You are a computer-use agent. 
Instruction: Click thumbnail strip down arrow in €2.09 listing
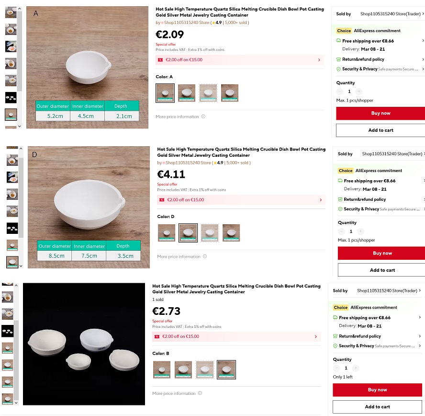20,126
